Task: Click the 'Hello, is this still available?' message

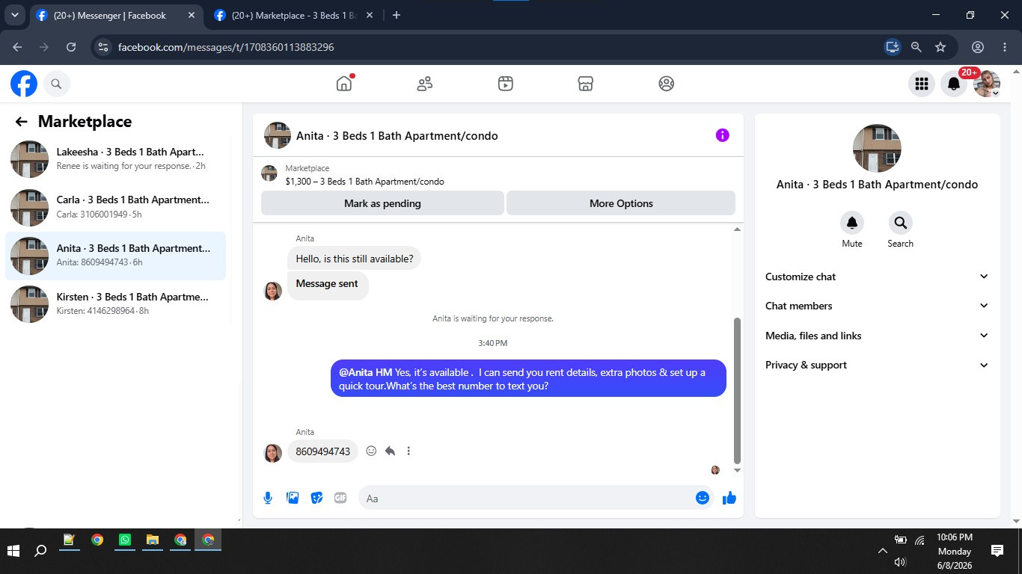Action: click(x=354, y=259)
